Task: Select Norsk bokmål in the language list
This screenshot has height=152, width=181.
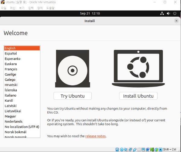Action: [22, 132]
